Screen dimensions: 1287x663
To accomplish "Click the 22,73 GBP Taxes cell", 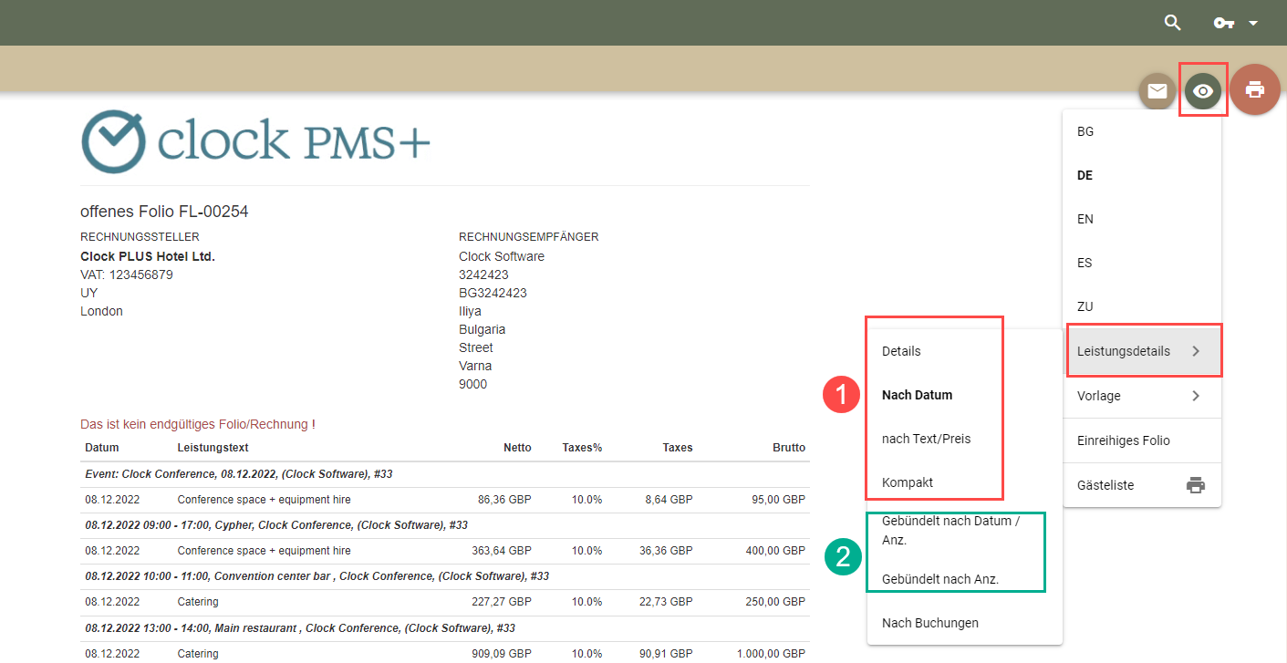I will click(x=665, y=602).
